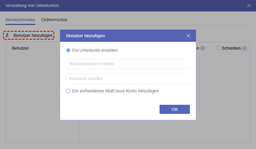Switch to the Benutzermodus tab
256x149 pixels.
click(x=20, y=20)
